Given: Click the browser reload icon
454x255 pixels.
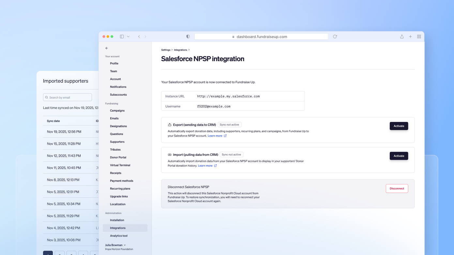Looking at the screenshot, I should (335, 37).
